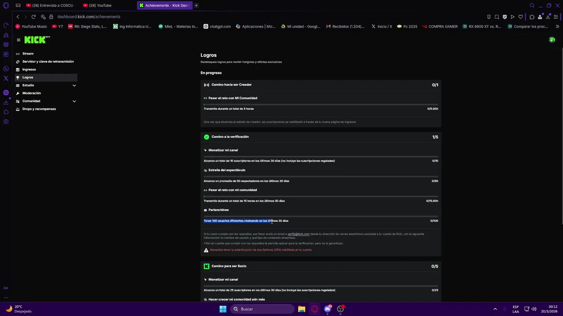Open Discord from the taskbar
This screenshot has width=563, height=316.
pos(328,309)
